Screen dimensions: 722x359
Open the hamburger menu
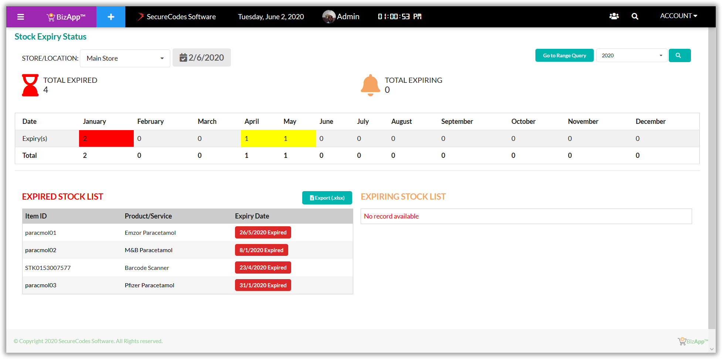click(x=21, y=17)
